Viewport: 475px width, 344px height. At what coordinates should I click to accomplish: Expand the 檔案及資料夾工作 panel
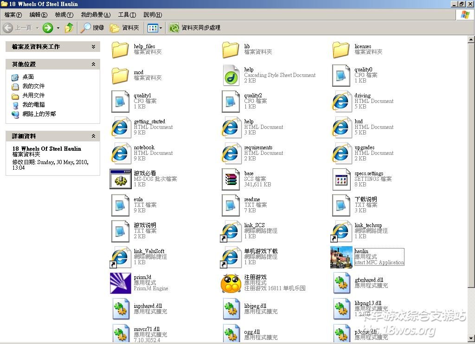click(93, 47)
